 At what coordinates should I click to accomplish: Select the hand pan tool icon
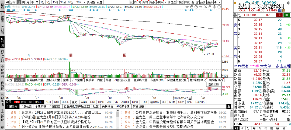click(x=192, y=6)
